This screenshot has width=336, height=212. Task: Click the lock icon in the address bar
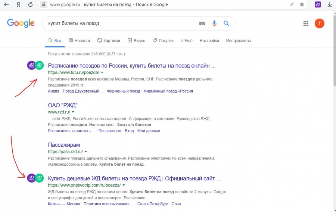[x=44, y=4]
